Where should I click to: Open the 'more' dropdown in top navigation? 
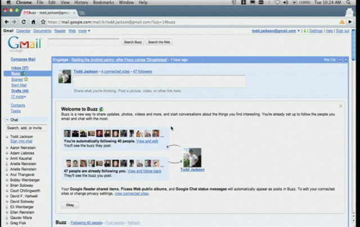83,31
